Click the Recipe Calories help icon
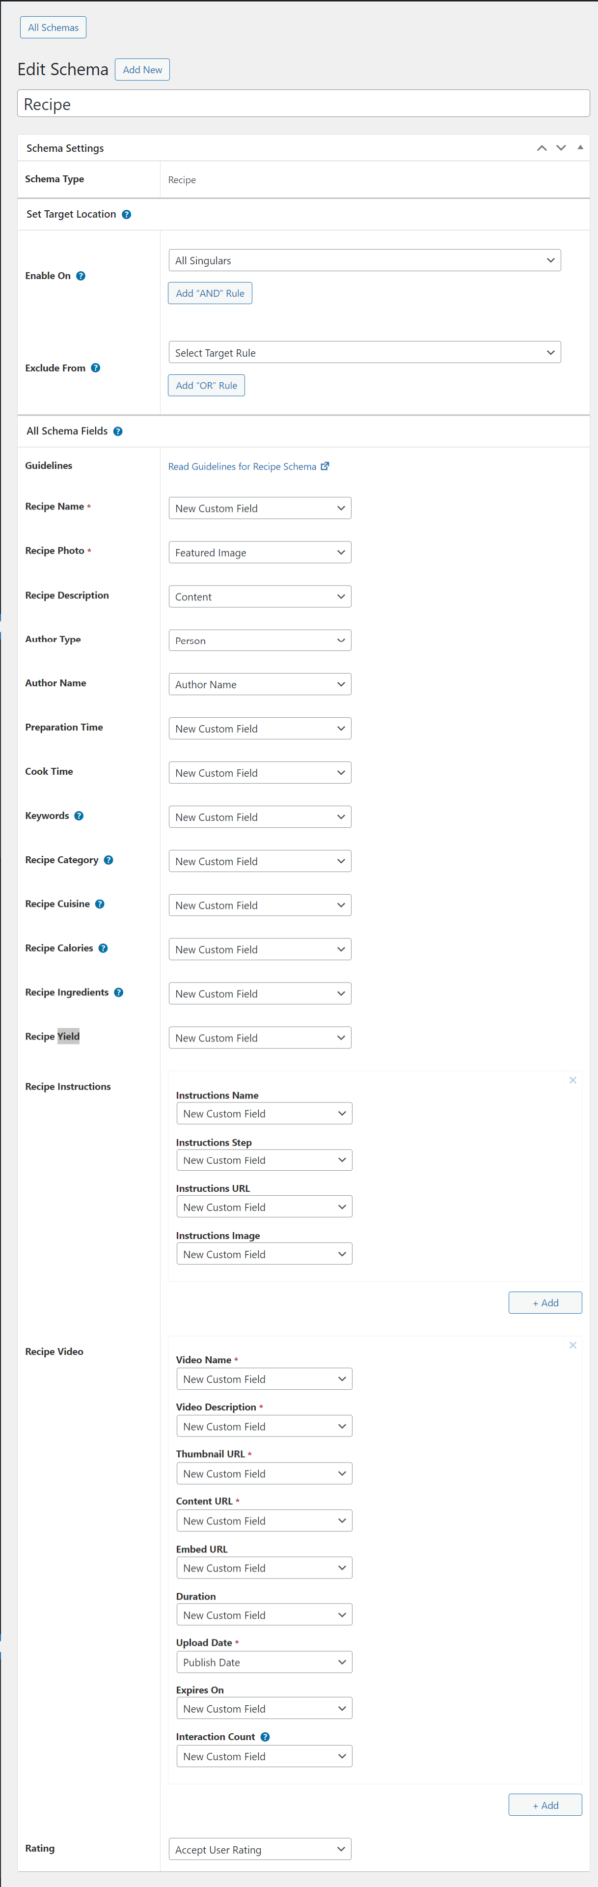 pyautogui.click(x=103, y=949)
